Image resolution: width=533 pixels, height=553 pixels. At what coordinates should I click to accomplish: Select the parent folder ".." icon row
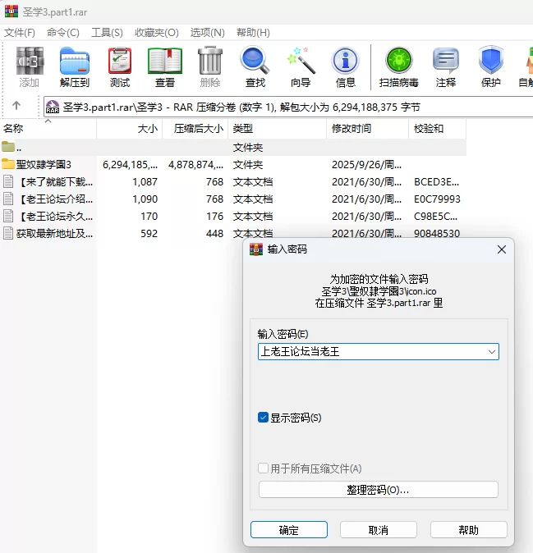(x=7, y=146)
